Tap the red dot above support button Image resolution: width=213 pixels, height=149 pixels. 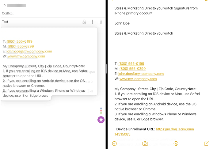coord(101,111)
